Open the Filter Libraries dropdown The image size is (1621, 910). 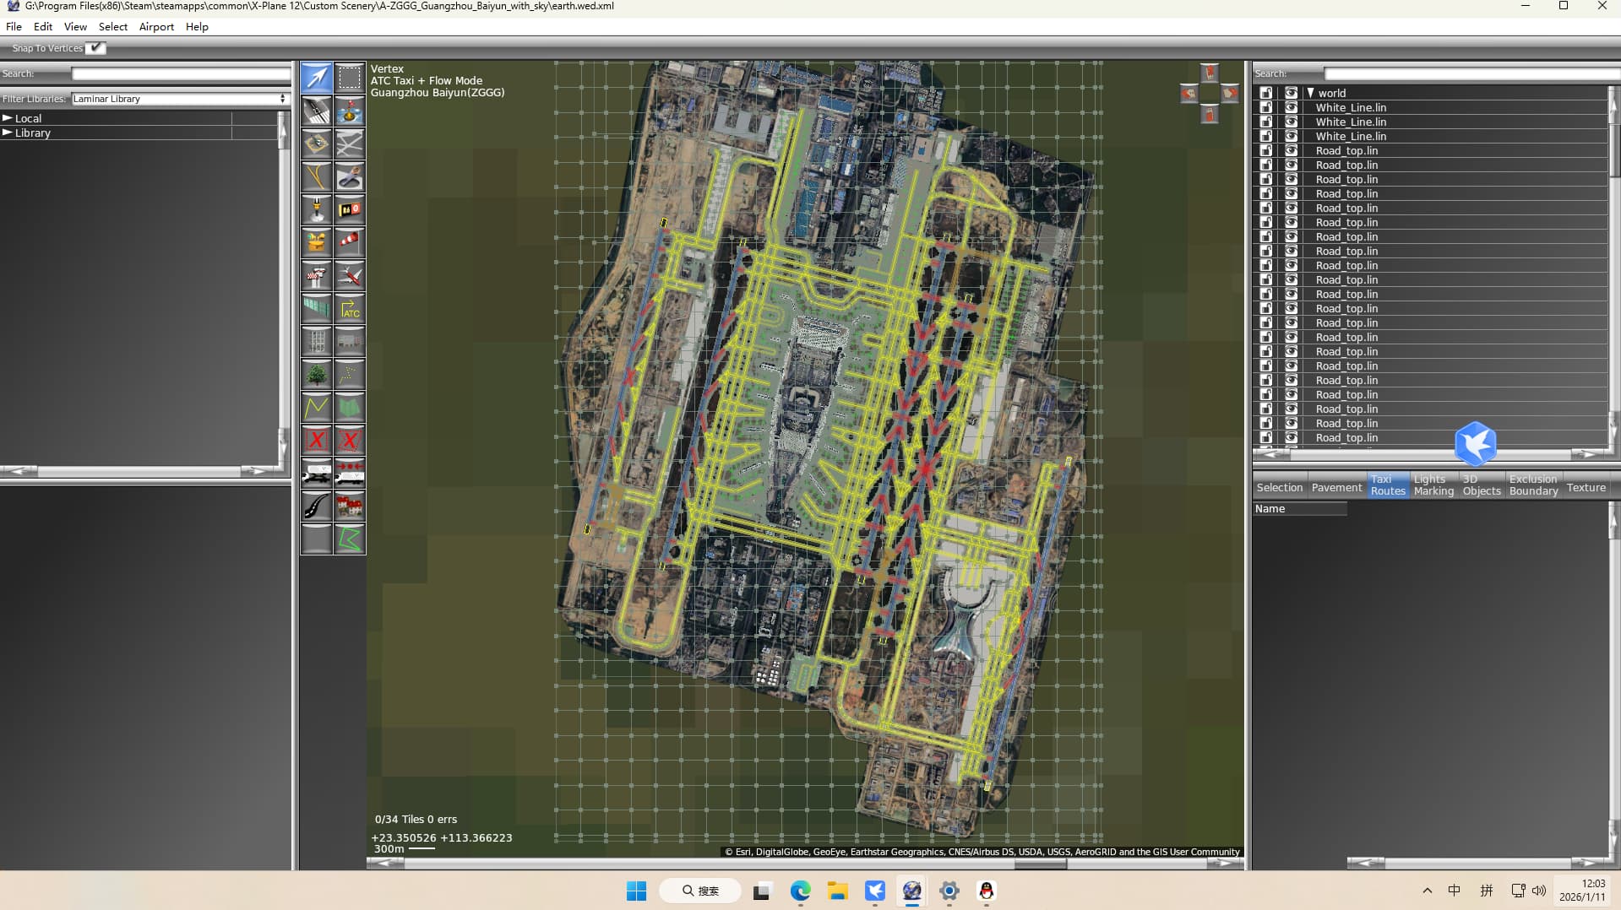point(180,99)
